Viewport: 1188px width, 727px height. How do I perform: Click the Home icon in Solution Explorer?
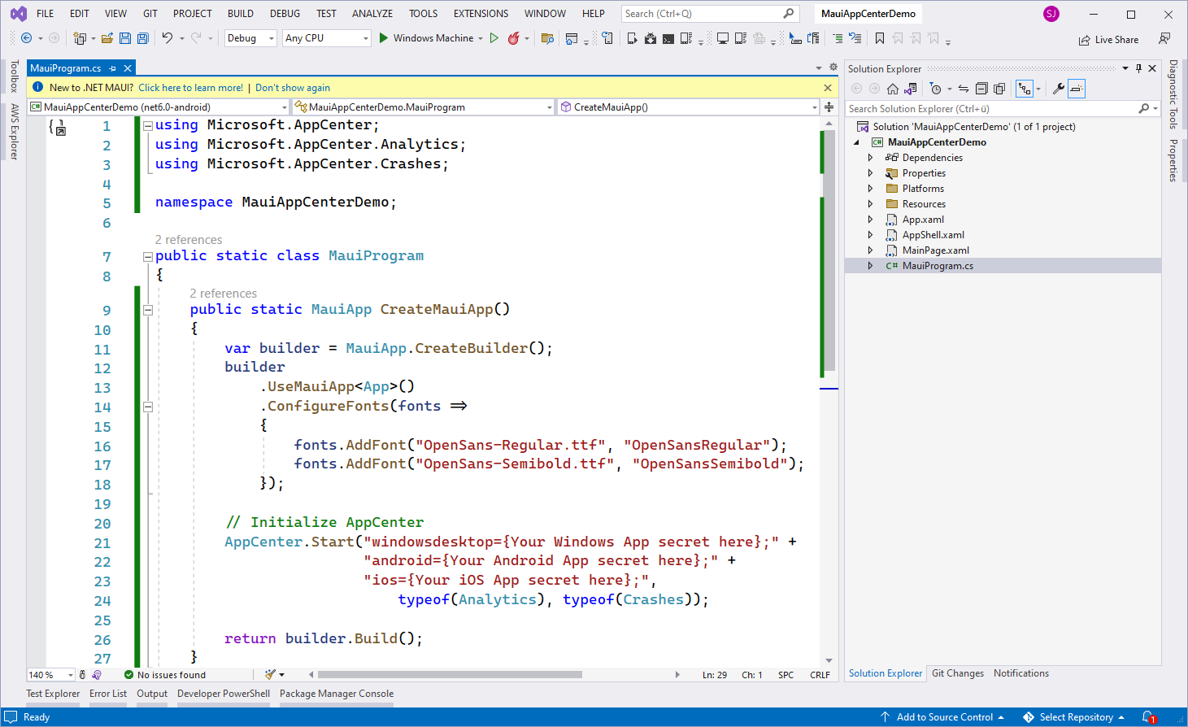coord(893,89)
